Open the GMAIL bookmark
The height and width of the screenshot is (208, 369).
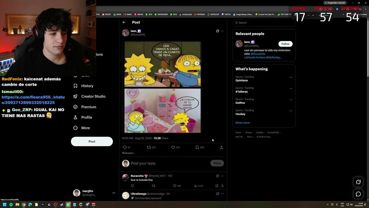pos(128,14)
